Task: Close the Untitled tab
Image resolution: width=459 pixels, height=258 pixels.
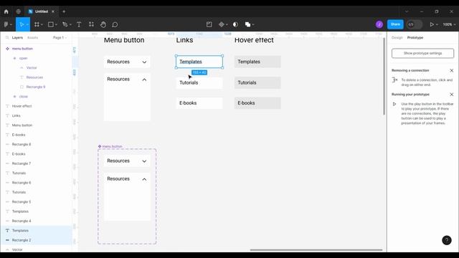Action: pos(53,11)
